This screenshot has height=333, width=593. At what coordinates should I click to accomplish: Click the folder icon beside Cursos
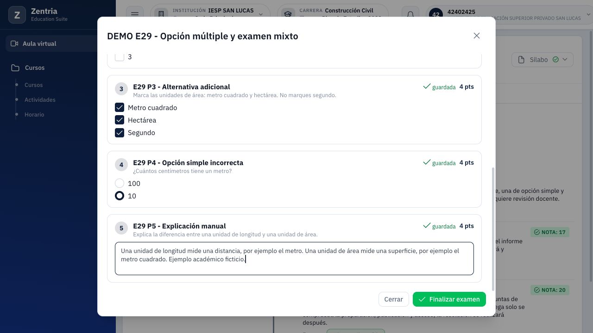pos(15,68)
